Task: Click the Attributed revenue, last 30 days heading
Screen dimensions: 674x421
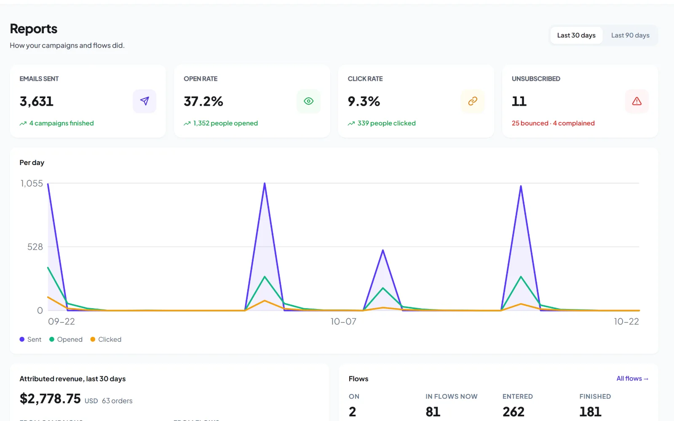Action: click(x=72, y=379)
